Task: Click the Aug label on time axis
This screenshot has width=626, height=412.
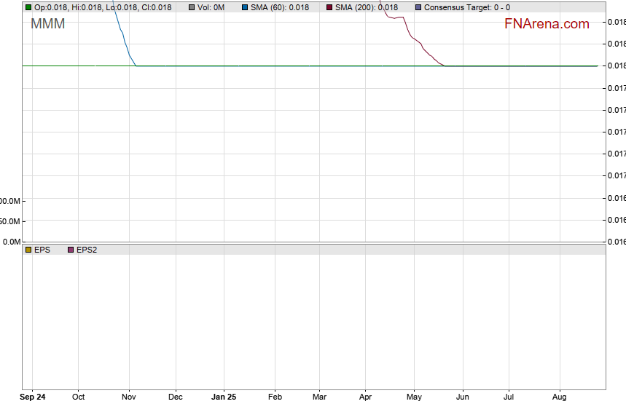Action: click(560, 397)
